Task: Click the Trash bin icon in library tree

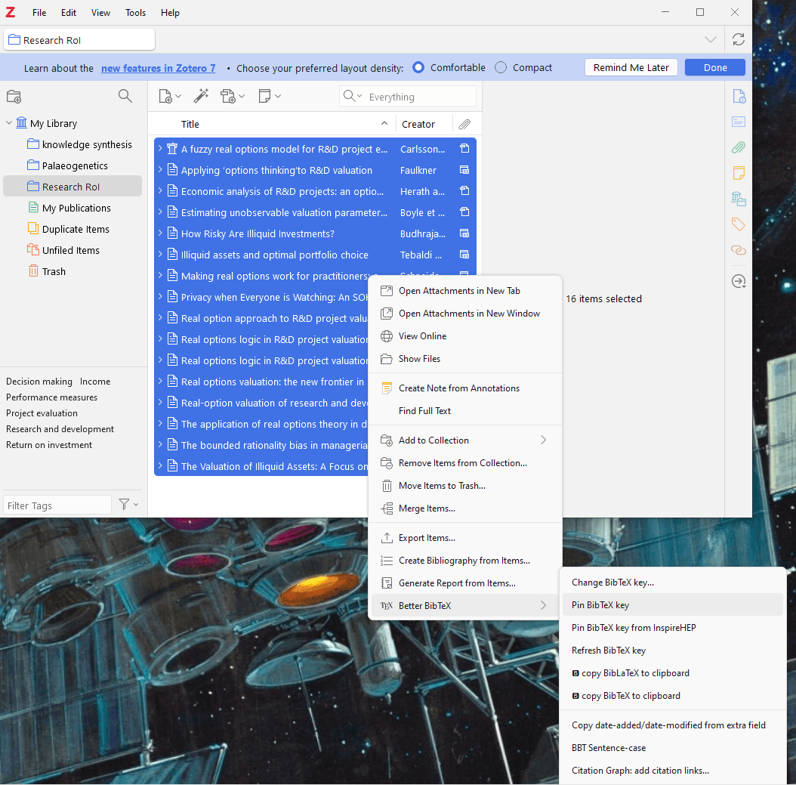Action: point(33,271)
